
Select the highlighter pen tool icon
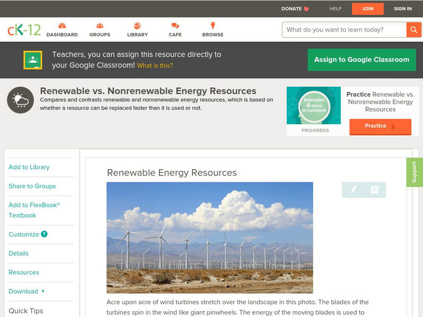coord(353,190)
